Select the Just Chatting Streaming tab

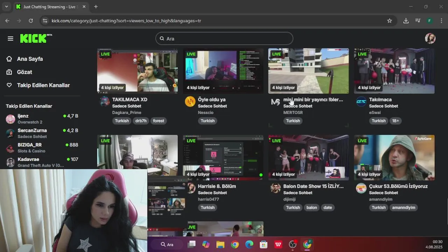pyautogui.click(x=51, y=7)
